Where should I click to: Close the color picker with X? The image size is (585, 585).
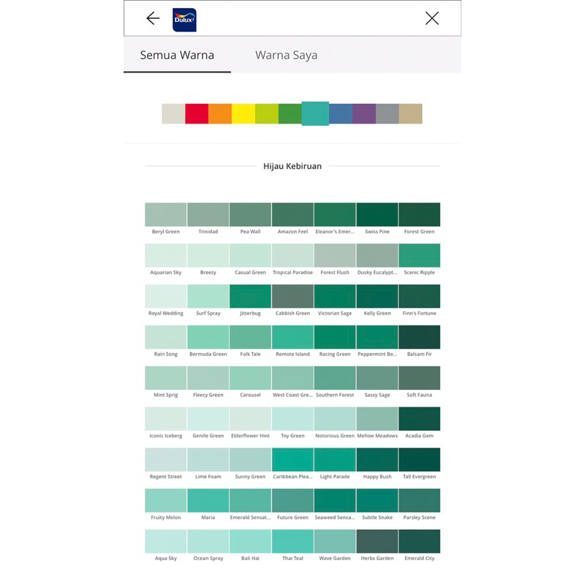coord(432,19)
